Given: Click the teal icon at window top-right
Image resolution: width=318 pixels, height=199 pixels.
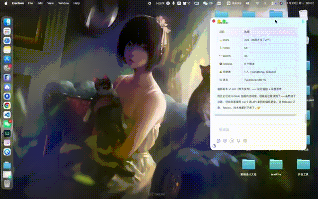Looking at the screenshot, I should point(303,21).
